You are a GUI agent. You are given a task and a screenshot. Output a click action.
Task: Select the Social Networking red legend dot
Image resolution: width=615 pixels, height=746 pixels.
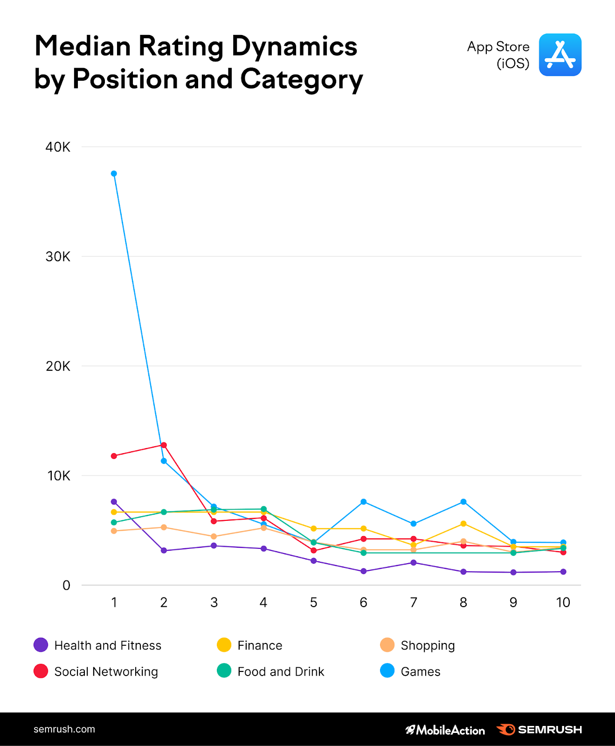pyautogui.click(x=41, y=671)
